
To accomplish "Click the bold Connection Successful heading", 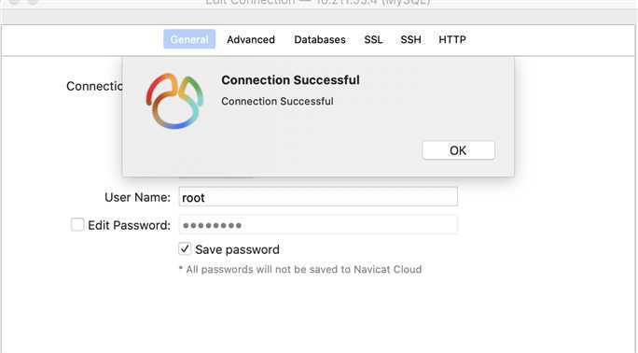I will [290, 79].
